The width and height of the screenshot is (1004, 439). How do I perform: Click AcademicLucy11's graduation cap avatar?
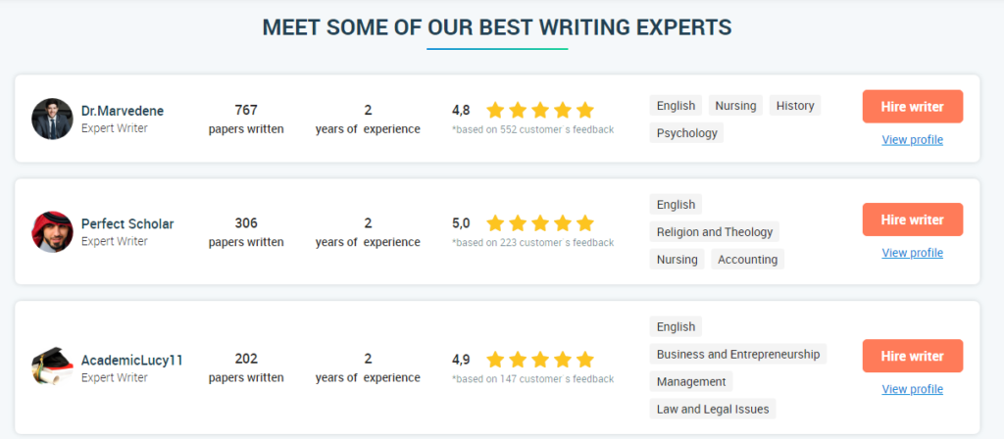(53, 366)
